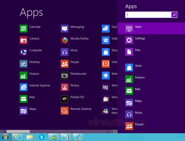Screen dimensions: 185x141
Task: Open the Mail icon in the left Apps list
Action: click(23, 99)
